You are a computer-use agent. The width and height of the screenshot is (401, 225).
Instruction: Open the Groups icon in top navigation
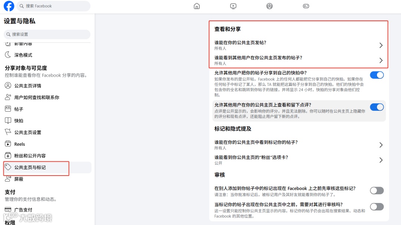coord(269,6)
